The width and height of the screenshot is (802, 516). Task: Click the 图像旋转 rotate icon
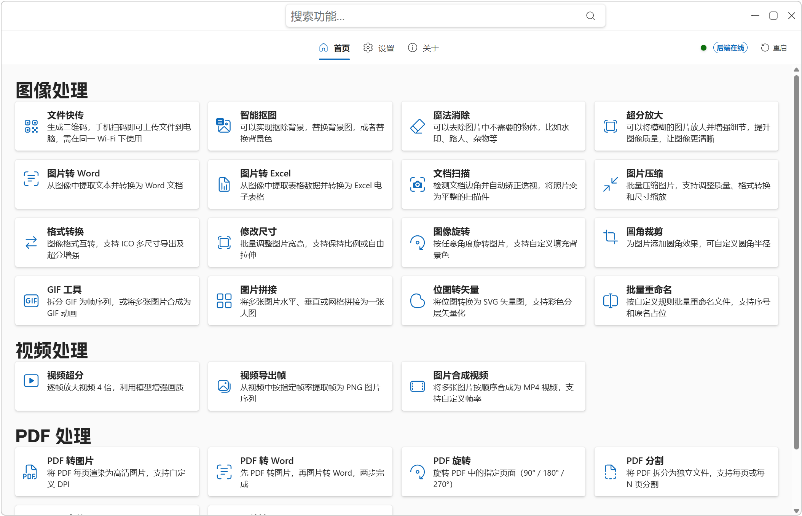(x=417, y=243)
